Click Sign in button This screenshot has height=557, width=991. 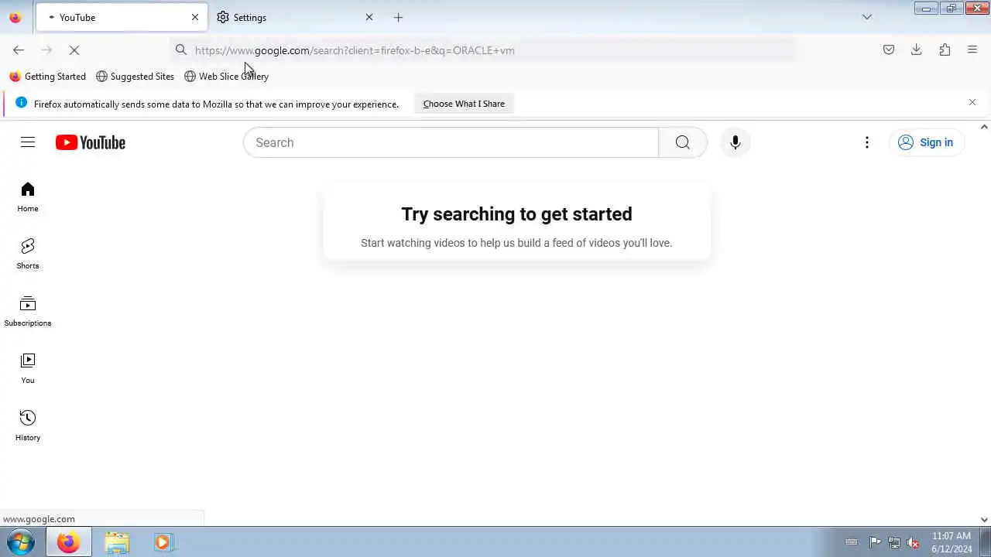926,142
